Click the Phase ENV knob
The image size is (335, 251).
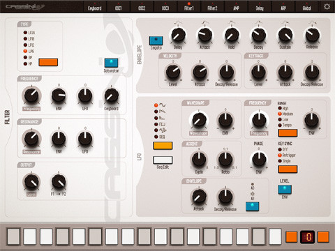(259, 160)
